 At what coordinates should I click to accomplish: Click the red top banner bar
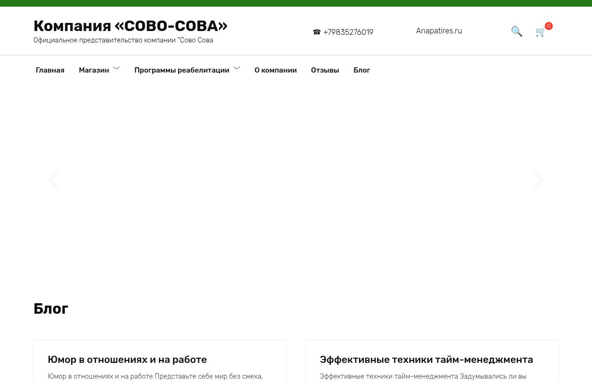click(296, 3)
